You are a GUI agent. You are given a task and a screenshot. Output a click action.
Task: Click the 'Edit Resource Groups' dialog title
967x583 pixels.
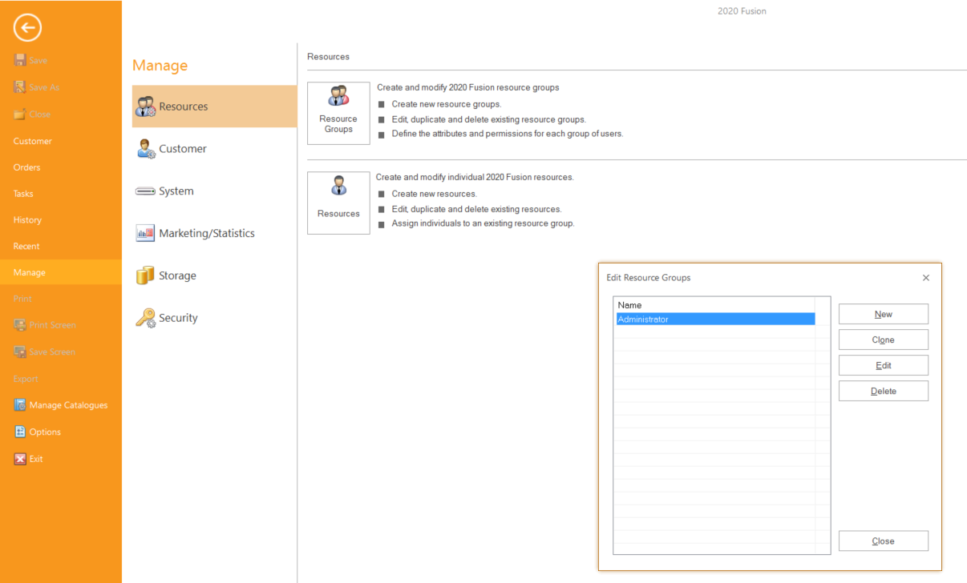649,278
